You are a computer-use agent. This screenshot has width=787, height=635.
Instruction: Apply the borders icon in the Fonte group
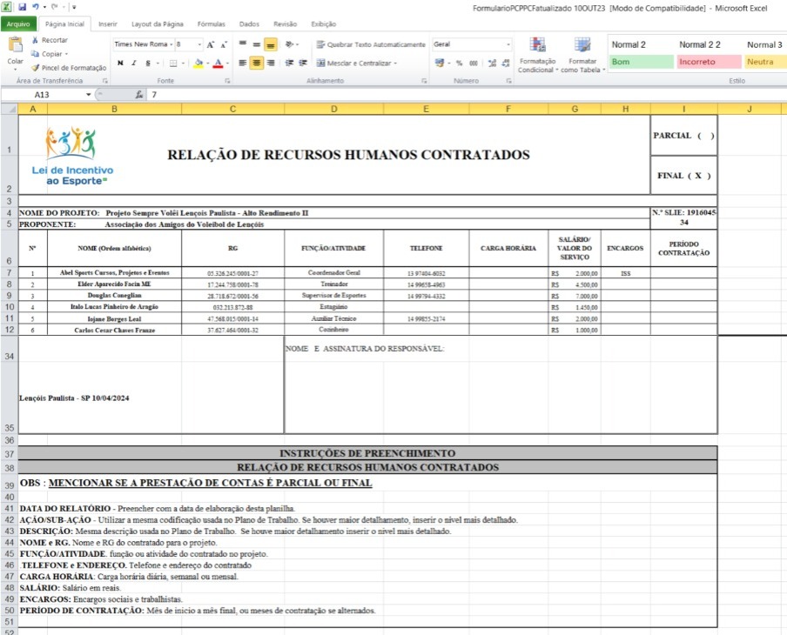coord(173,63)
